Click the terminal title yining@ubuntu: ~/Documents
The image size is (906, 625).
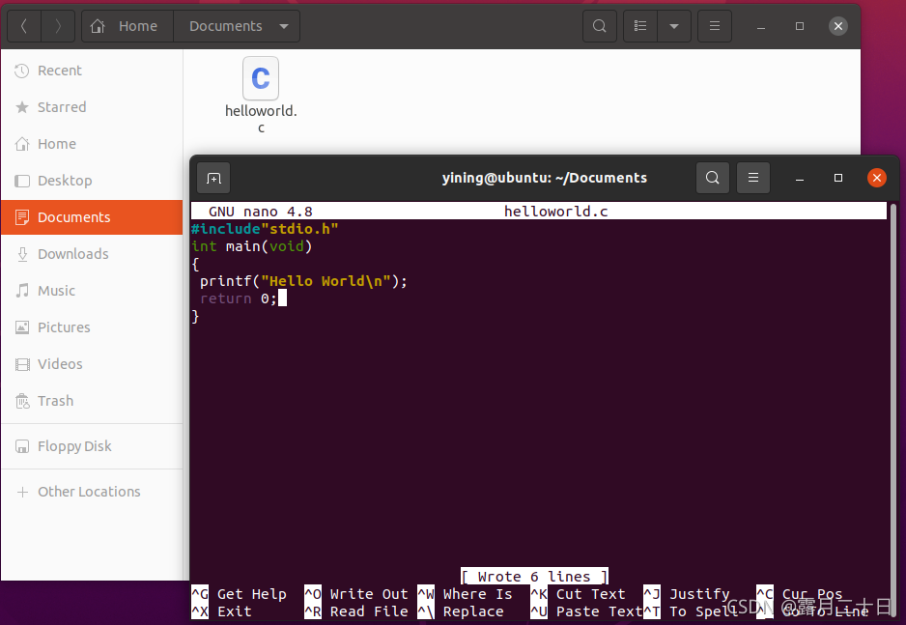(545, 178)
